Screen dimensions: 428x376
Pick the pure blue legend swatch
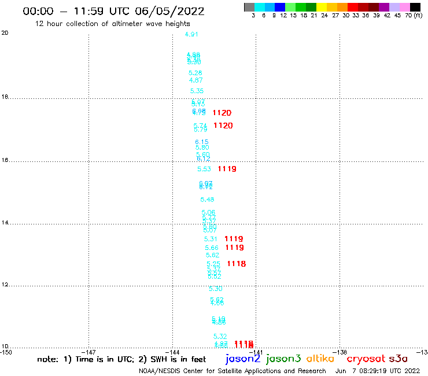click(280, 7)
